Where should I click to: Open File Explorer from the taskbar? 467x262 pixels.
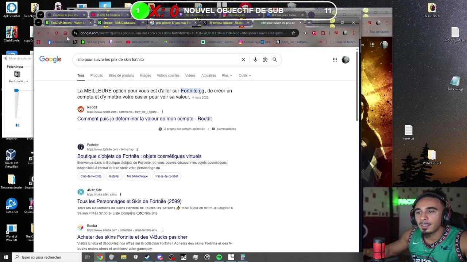(124, 257)
